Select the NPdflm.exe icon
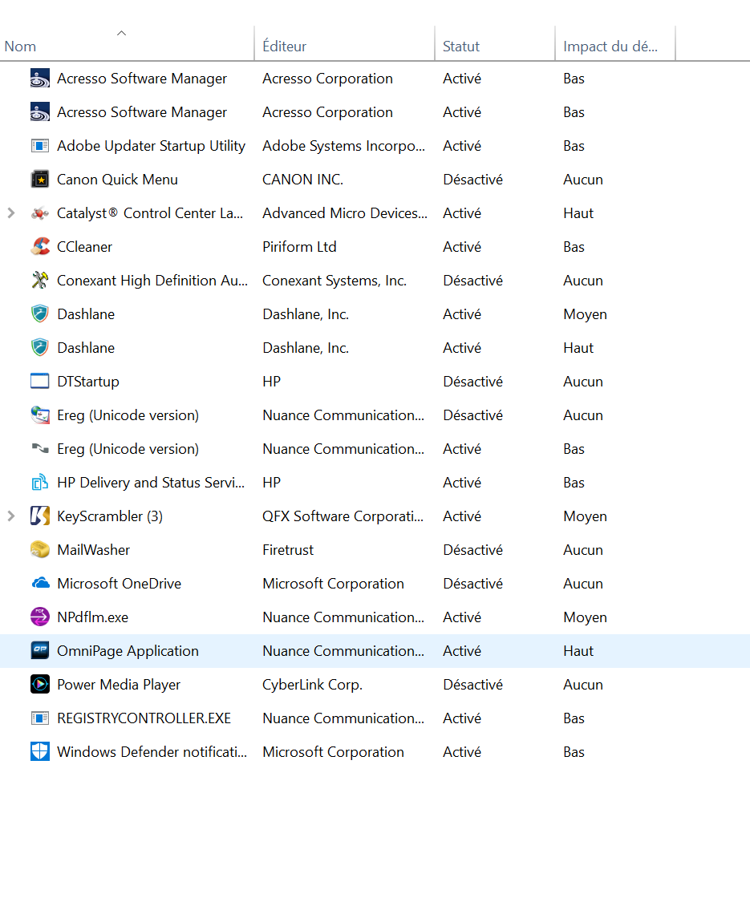Image resolution: width=750 pixels, height=898 pixels. tap(39, 617)
